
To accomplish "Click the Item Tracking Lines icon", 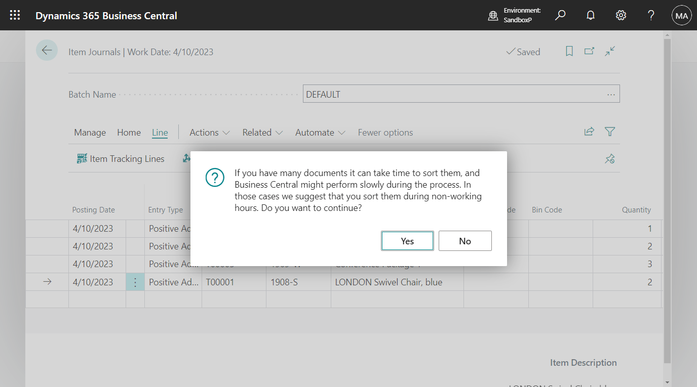I will tap(82, 158).
